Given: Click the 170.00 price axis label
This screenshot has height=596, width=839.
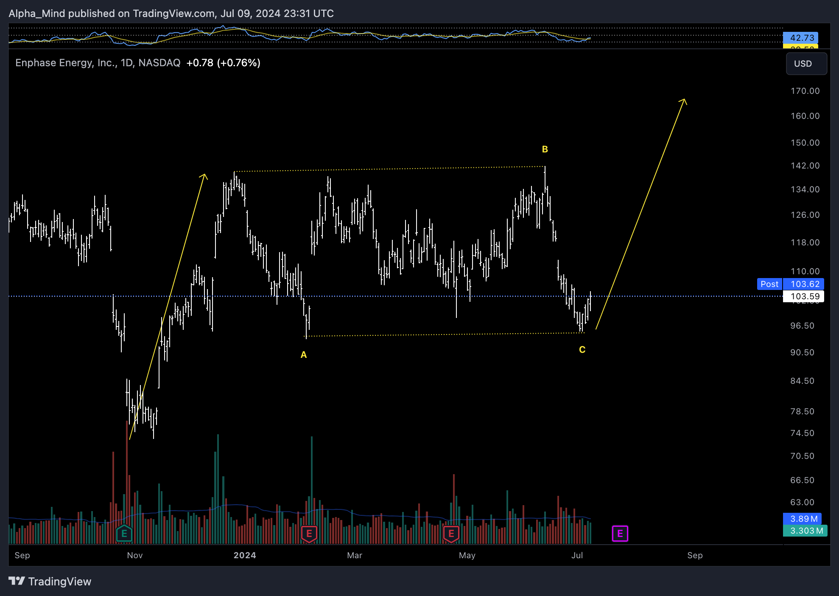Looking at the screenshot, I should point(805,91).
